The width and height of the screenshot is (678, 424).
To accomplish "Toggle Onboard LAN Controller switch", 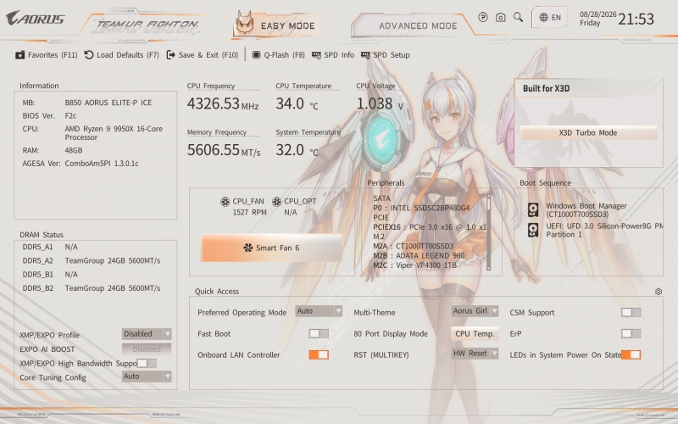I will 319,354.
